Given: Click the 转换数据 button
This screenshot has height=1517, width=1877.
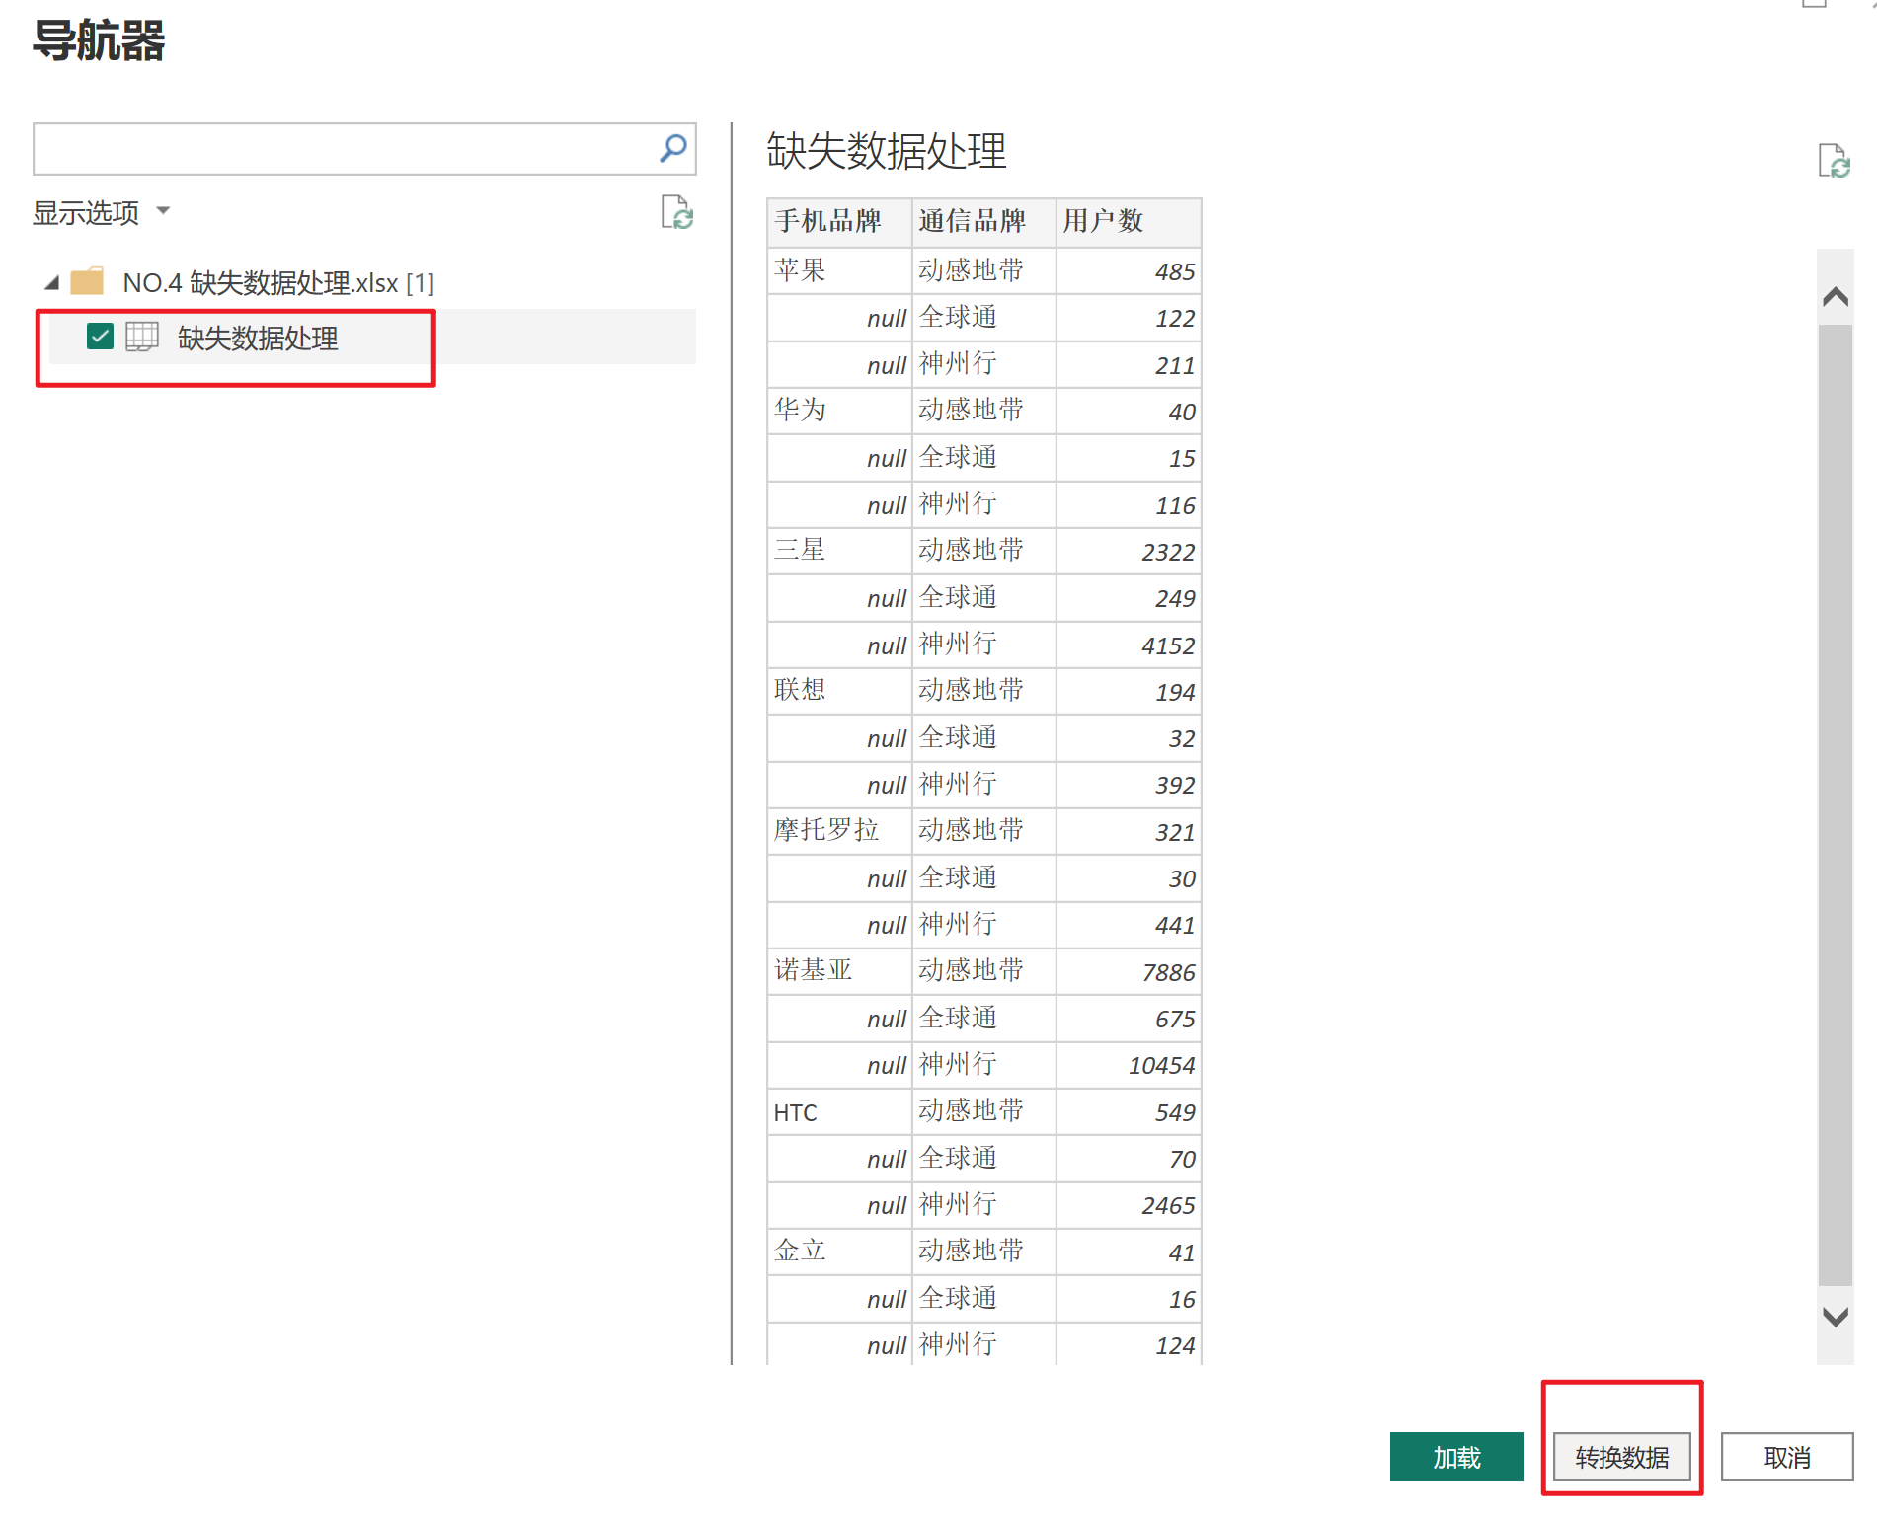Looking at the screenshot, I should (x=1621, y=1457).
